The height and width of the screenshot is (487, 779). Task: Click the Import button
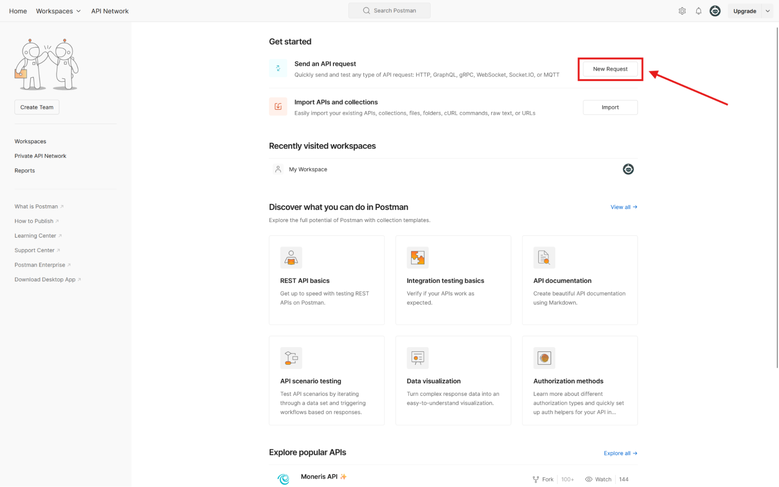click(610, 107)
